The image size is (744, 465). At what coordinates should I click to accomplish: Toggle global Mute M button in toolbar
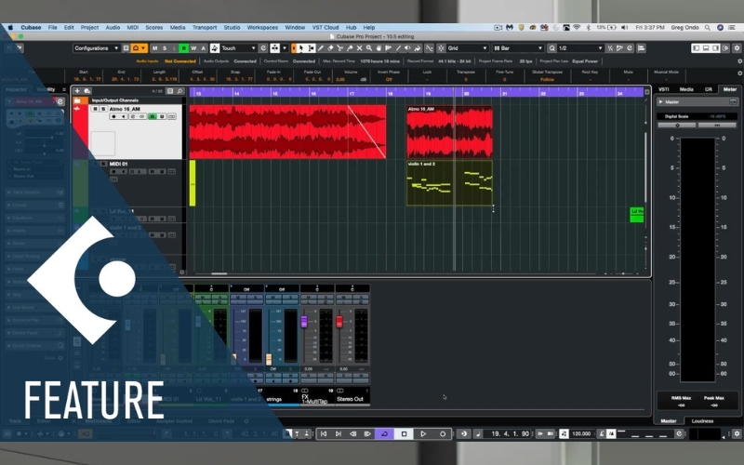coord(154,48)
